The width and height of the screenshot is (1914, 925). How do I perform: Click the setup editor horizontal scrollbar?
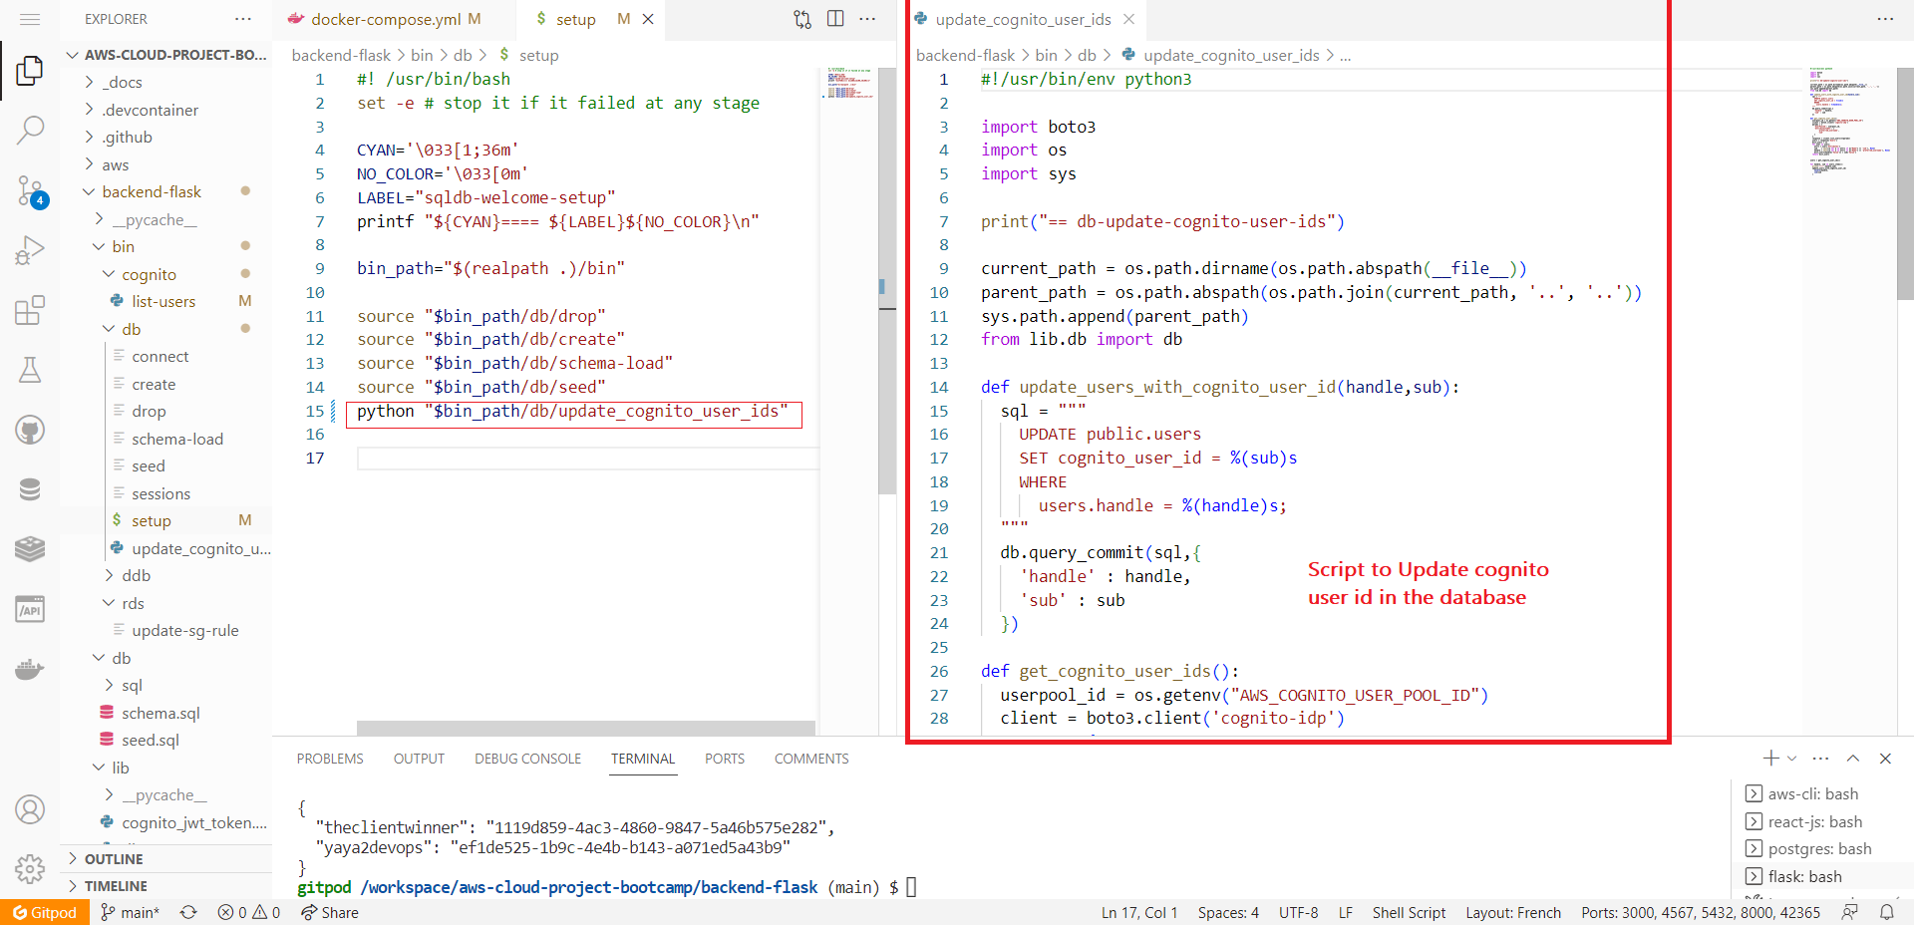(586, 728)
